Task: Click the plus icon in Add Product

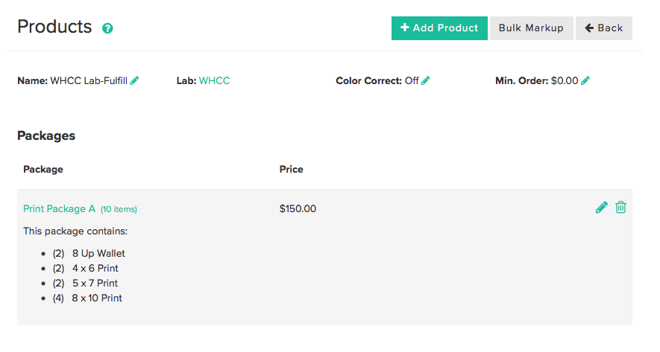Action: pyautogui.click(x=404, y=28)
